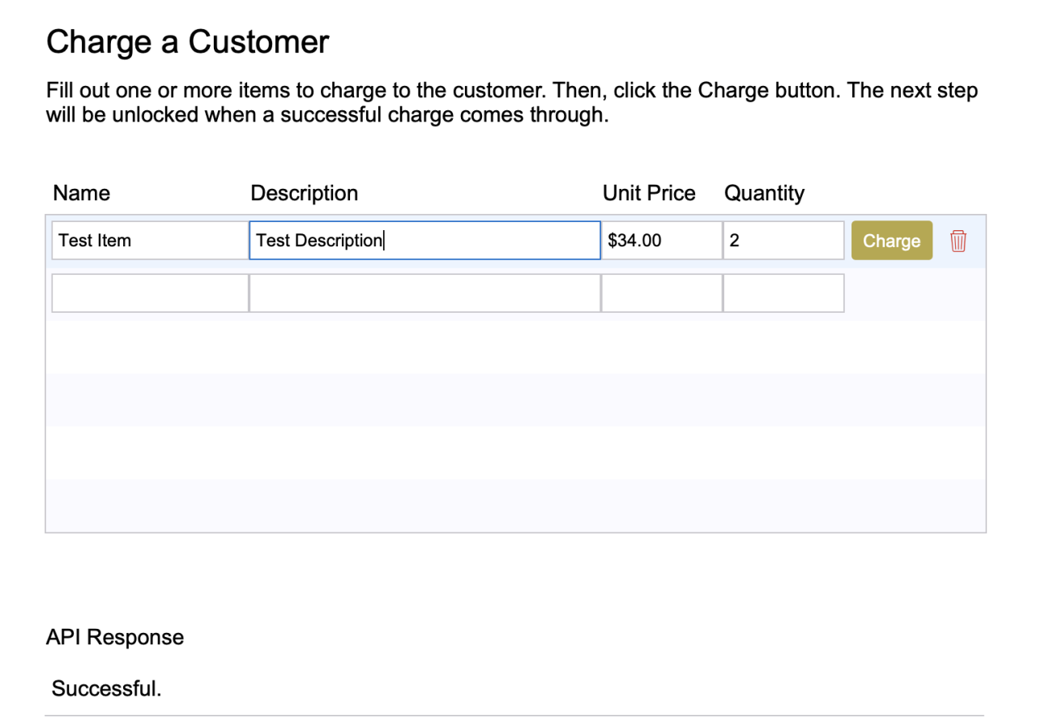Edit the $34.00 unit price field
This screenshot has width=1037, height=723.
[x=662, y=241]
